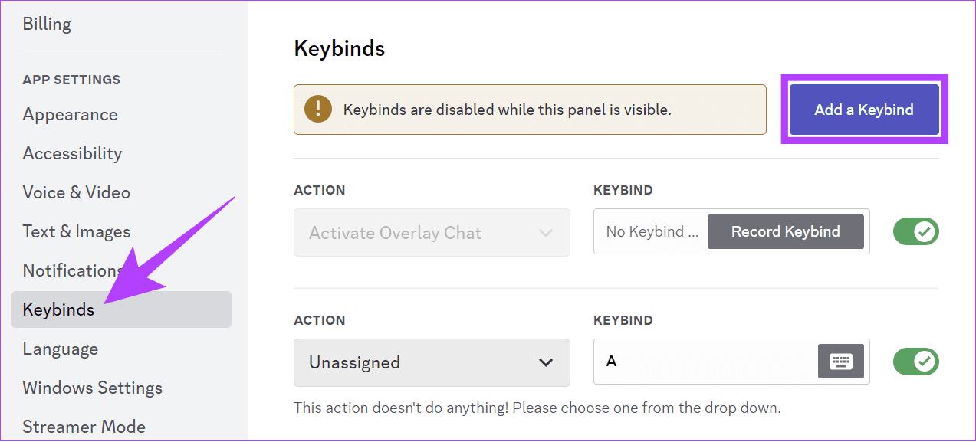Click the keyboard icon next to keybind A
The height and width of the screenshot is (442, 976).
coord(840,361)
